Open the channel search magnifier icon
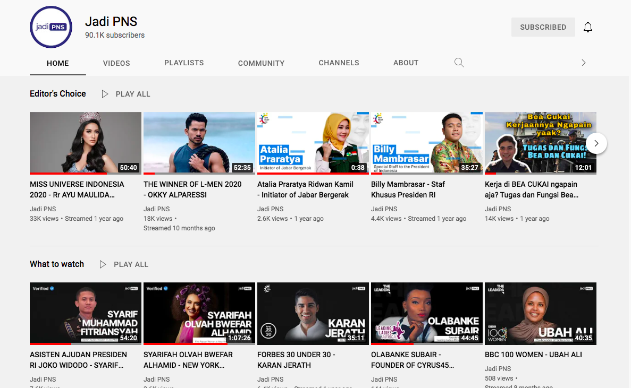The width and height of the screenshot is (631, 388). (x=459, y=63)
